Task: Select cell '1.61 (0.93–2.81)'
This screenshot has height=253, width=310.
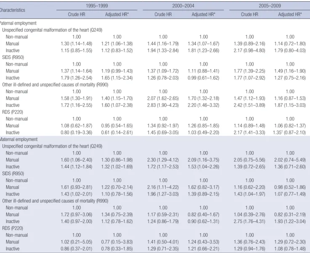Action: coord(77,187)
